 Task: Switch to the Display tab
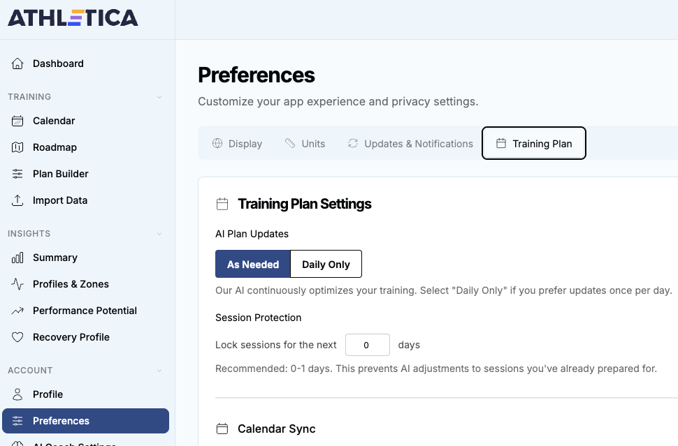pyautogui.click(x=237, y=144)
